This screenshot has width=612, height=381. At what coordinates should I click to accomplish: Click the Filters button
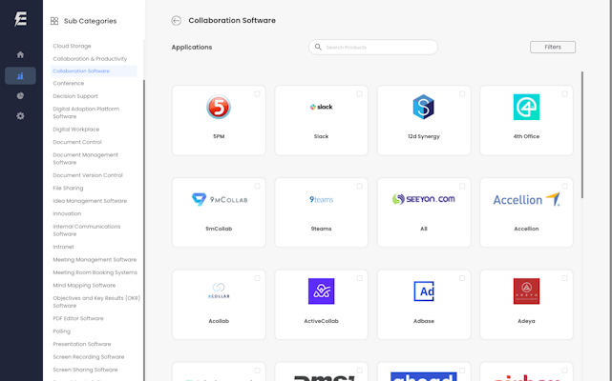pyautogui.click(x=553, y=47)
